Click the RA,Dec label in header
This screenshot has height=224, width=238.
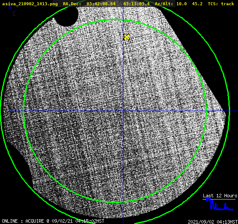[72, 4]
